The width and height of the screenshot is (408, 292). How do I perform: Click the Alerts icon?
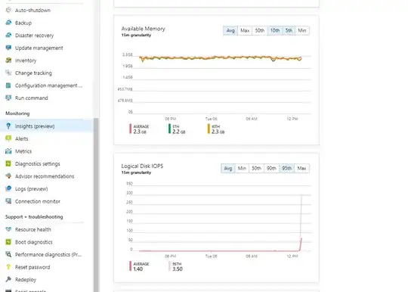click(x=8, y=138)
